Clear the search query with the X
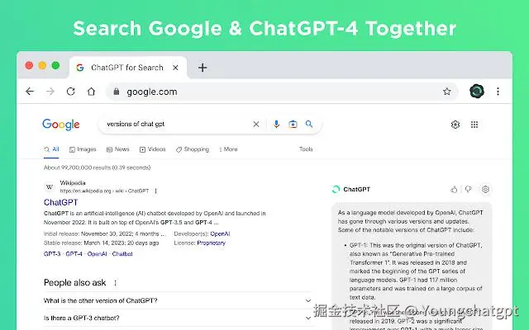The width and height of the screenshot is (529, 330). point(256,125)
